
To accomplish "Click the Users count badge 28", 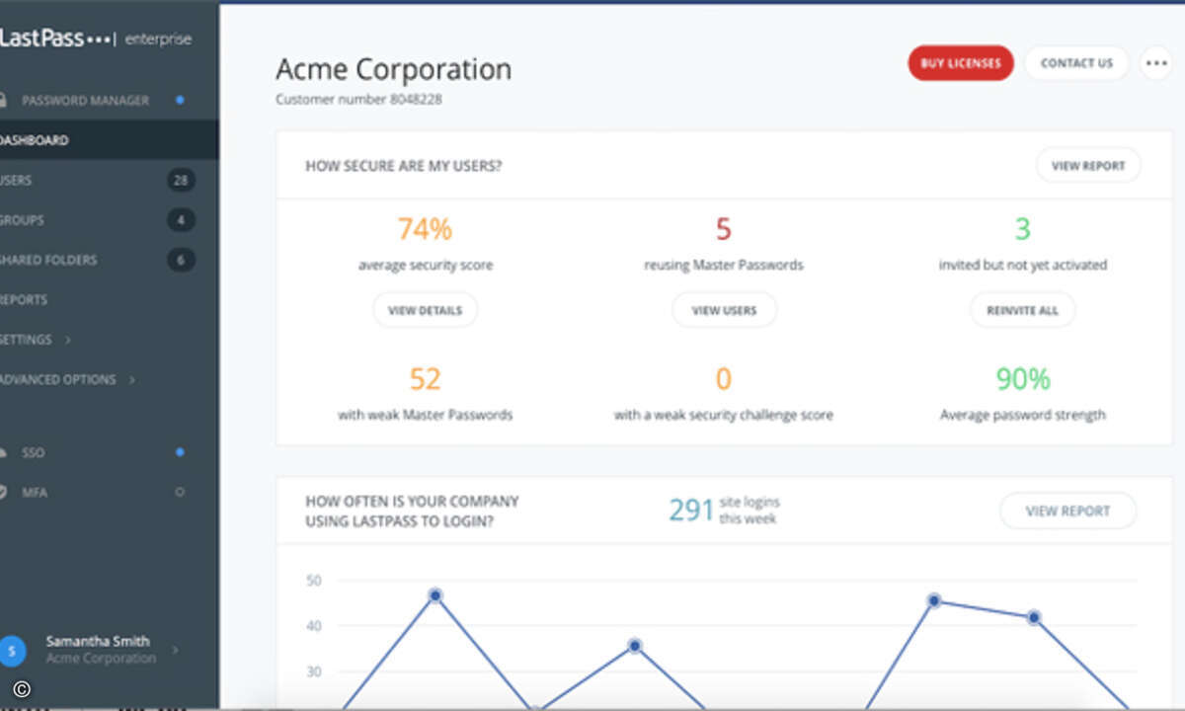I will pyautogui.click(x=181, y=180).
